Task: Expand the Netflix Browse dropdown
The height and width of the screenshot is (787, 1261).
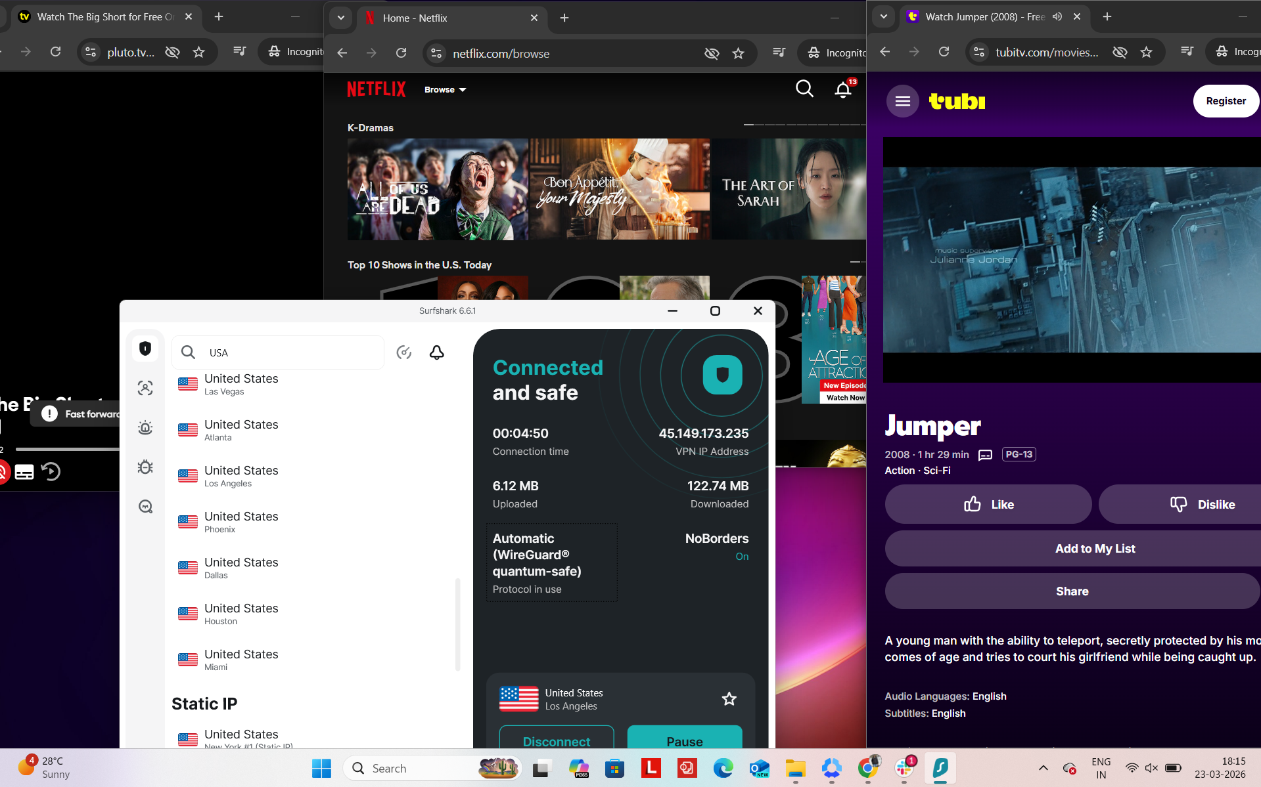Action: pos(445,90)
